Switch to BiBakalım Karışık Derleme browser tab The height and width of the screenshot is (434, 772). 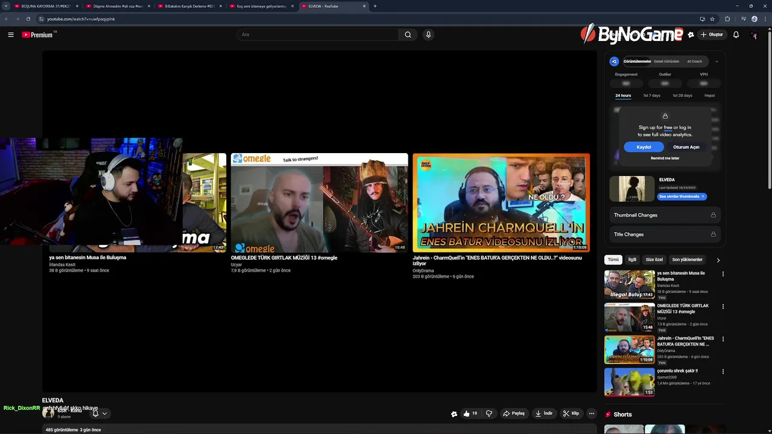189,6
